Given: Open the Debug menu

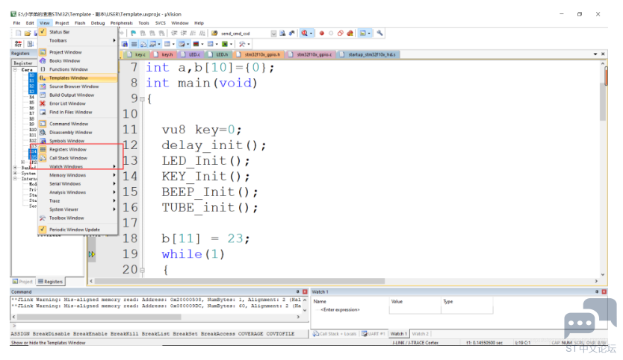Looking at the screenshot, I should click(x=98, y=23).
